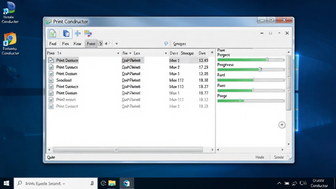Click the network icon in the system tray

[294, 183]
